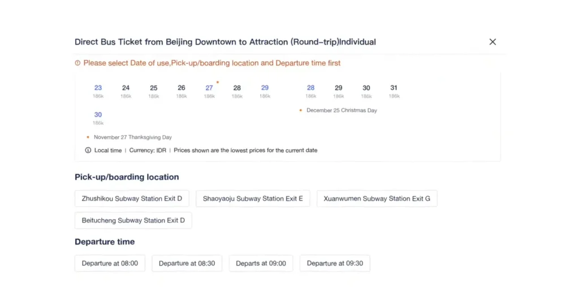Select date 28 in the second month

[310, 90]
